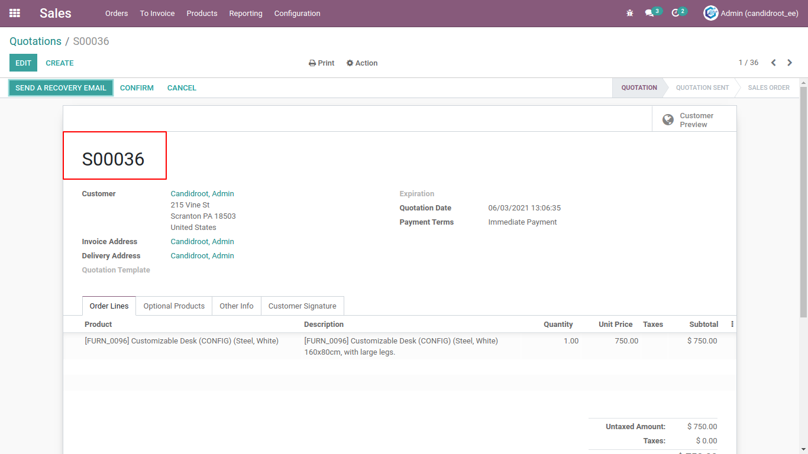The height and width of the screenshot is (454, 808).
Task: Click Send a Recovery Email
Action: tap(61, 88)
